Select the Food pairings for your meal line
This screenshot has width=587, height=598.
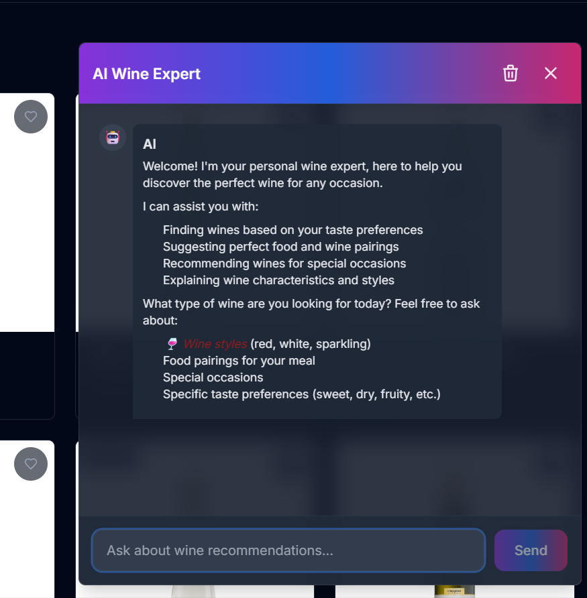(x=239, y=361)
